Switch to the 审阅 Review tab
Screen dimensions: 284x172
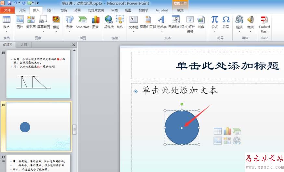click(114, 10)
